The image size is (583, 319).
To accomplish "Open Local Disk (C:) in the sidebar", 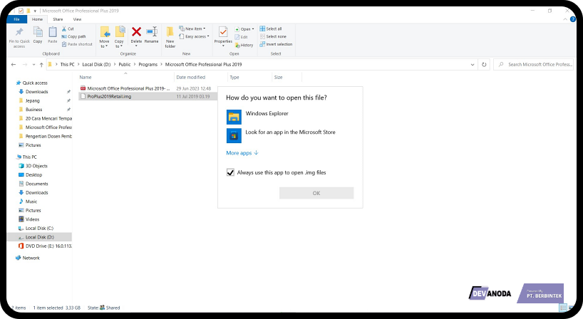I will pos(39,229).
